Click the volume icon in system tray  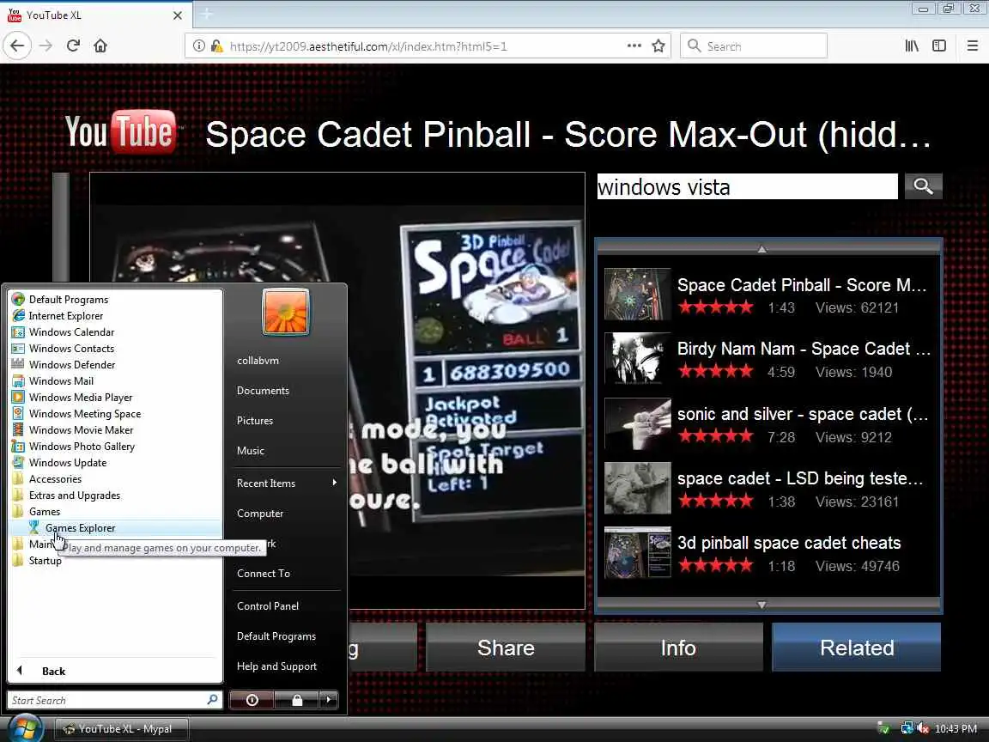pos(923,729)
